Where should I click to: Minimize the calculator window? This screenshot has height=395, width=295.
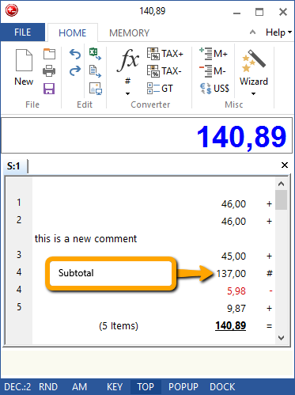point(236,13)
